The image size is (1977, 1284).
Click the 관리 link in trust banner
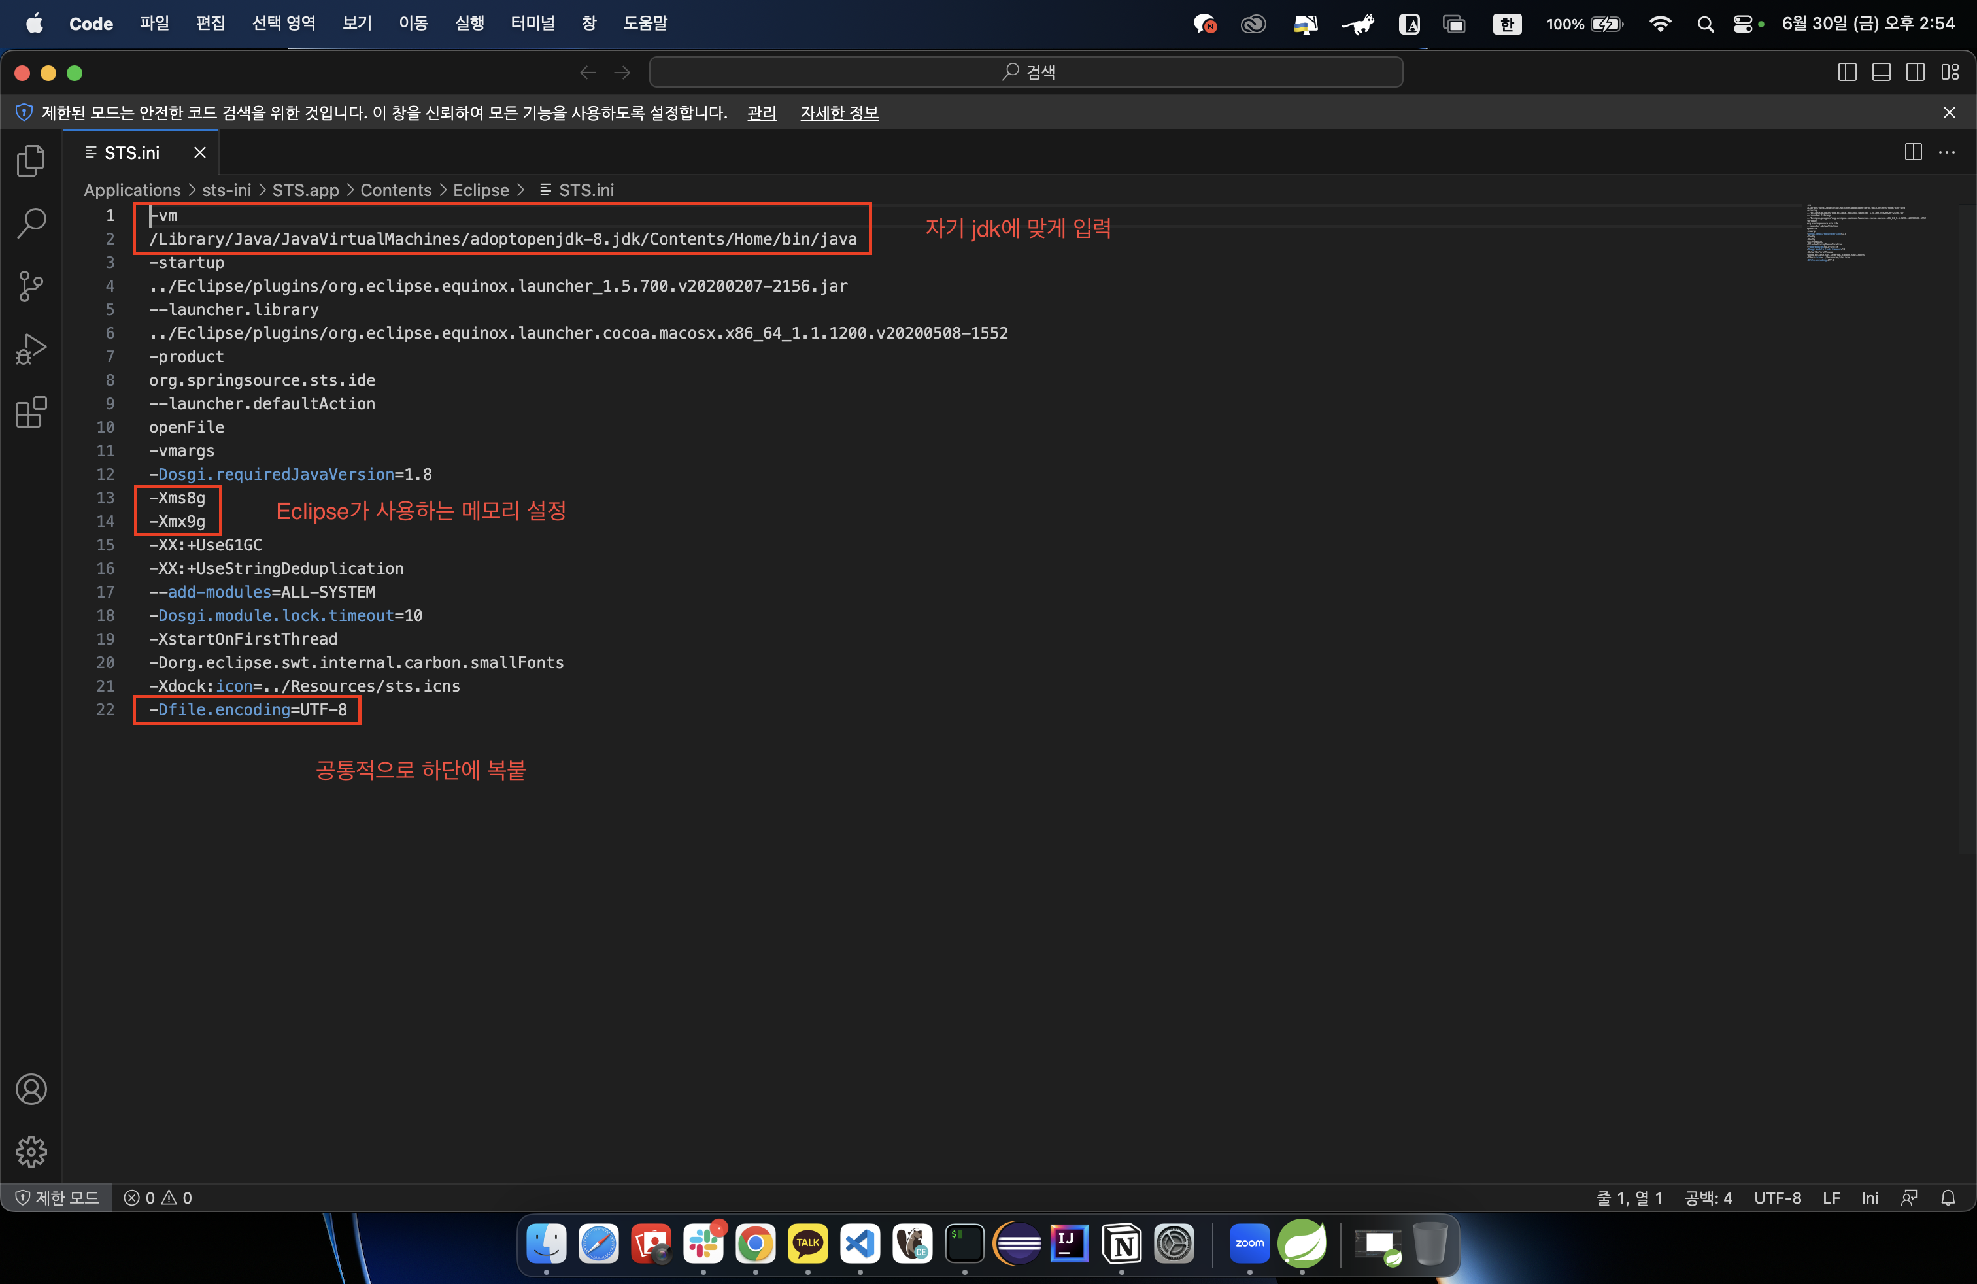click(761, 113)
